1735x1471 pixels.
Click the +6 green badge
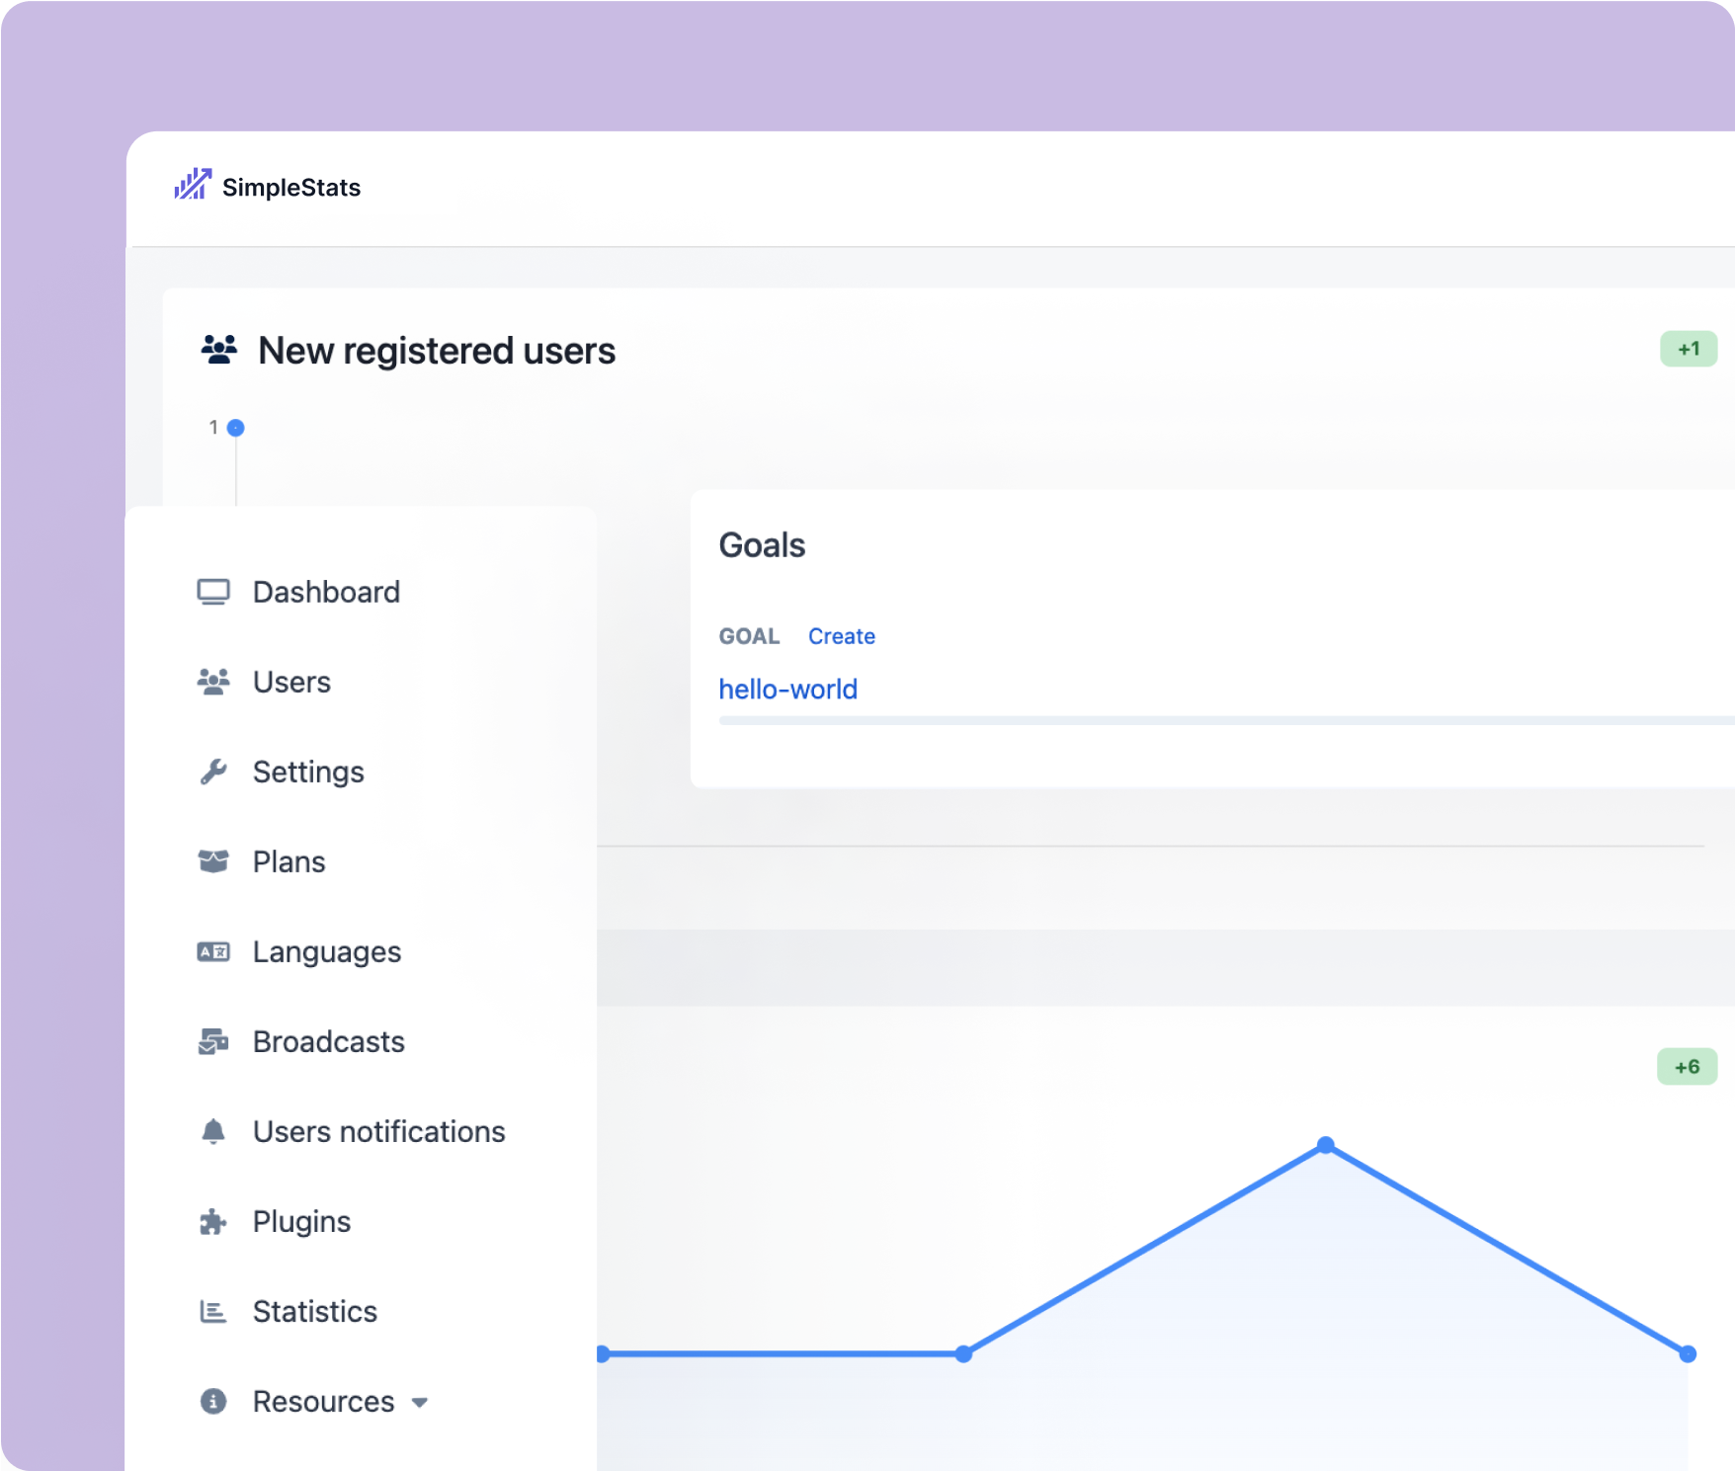coord(1688,1067)
